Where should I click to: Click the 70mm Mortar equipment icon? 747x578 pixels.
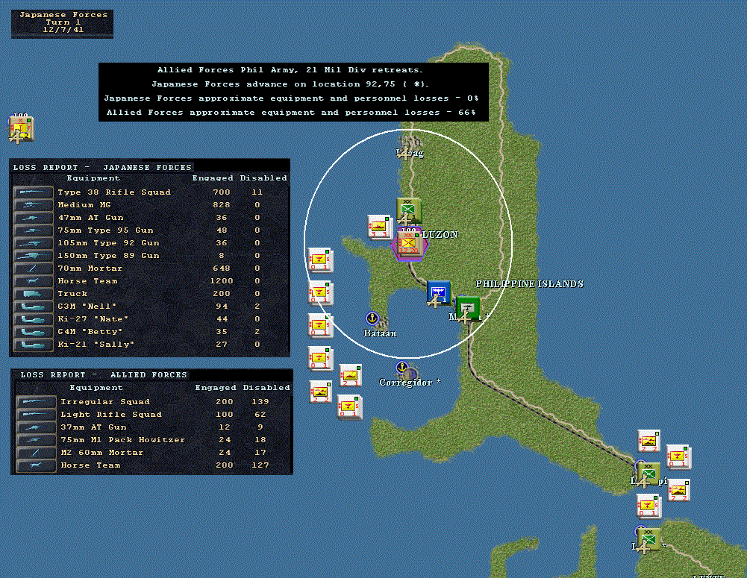pos(34,268)
